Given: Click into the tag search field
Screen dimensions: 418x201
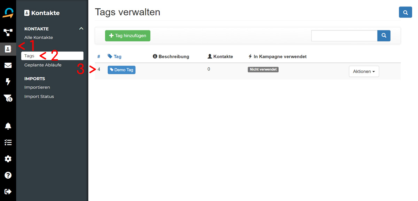Looking at the screenshot, I should 344,36.
